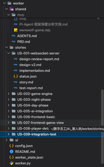The height and width of the screenshot is (167, 104).
Task: Collapse the stories folder chevron
Action: [x=7, y=47]
